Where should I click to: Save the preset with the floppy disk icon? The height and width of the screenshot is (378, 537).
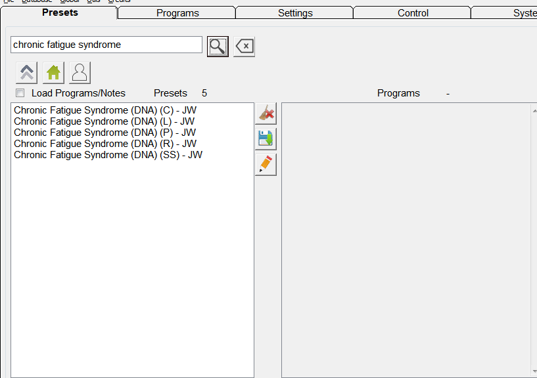tap(266, 139)
